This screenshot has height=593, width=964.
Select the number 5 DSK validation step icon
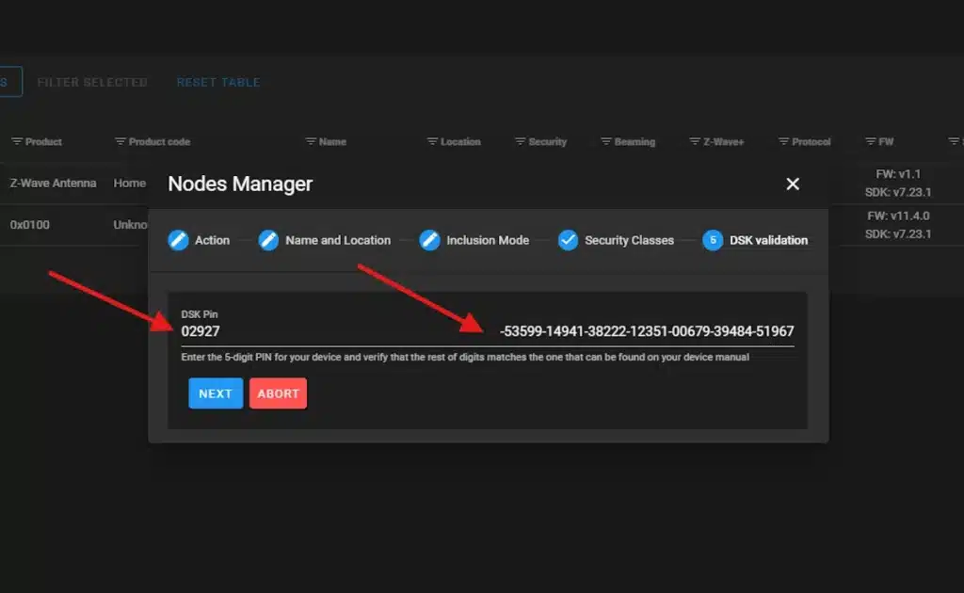[x=713, y=240]
